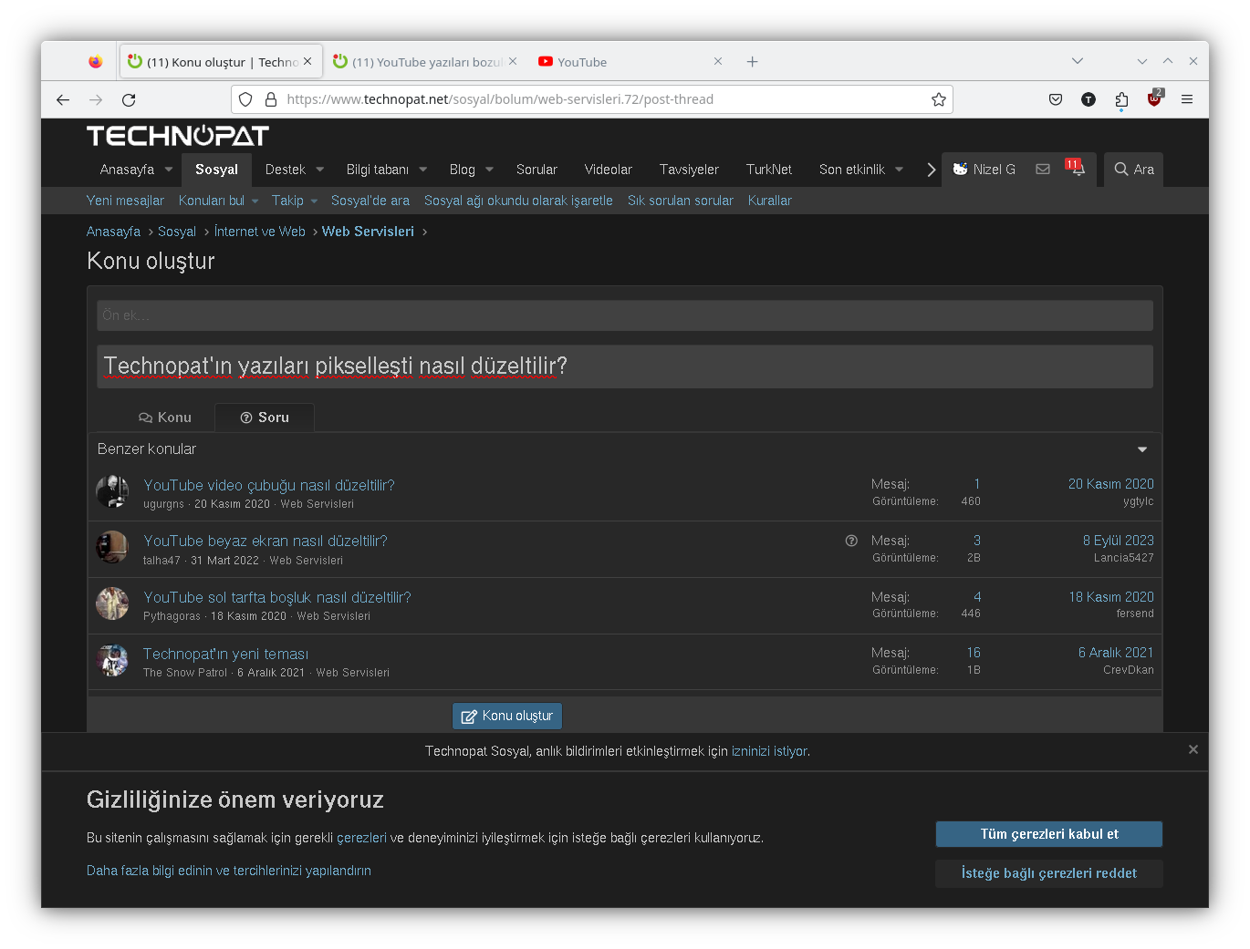
Task: Open site info via the padlock icon
Action: [x=271, y=99]
